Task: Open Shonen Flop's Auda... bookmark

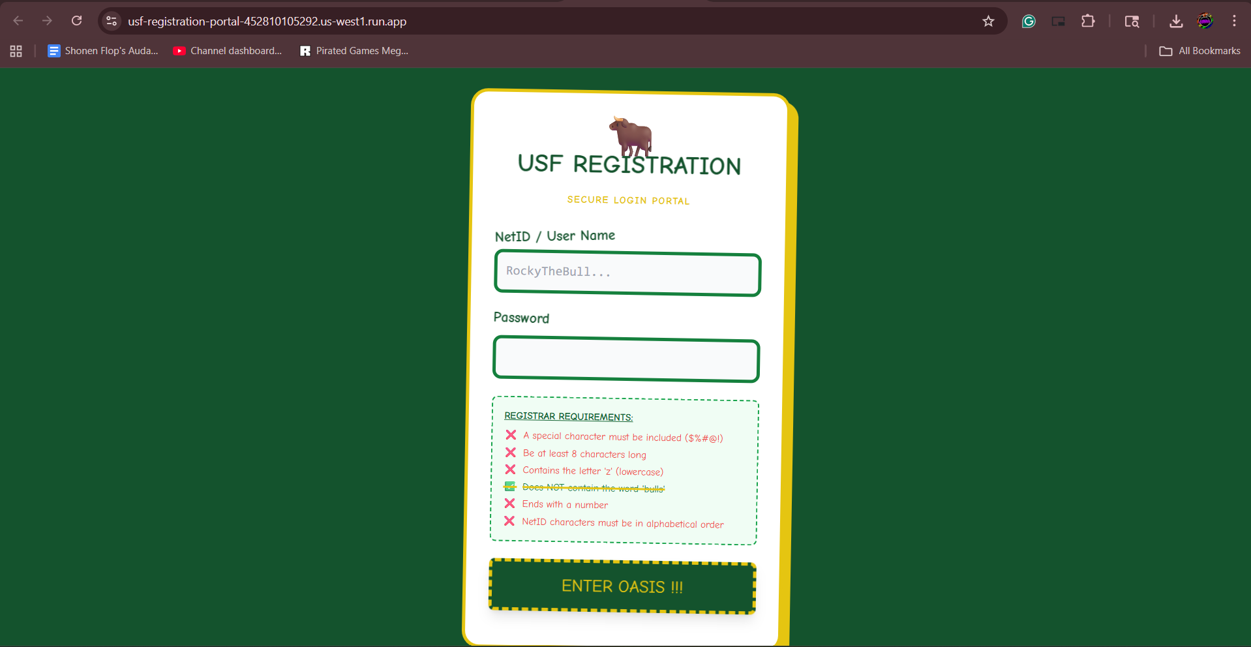Action: (x=103, y=51)
